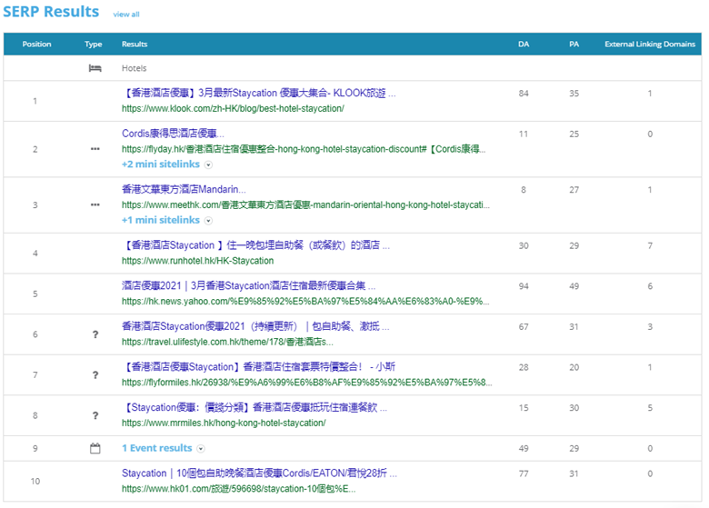Viewport: 709px width, 508px height.
Task: Click the ellipsis type icon in row 3
Action: [95, 204]
